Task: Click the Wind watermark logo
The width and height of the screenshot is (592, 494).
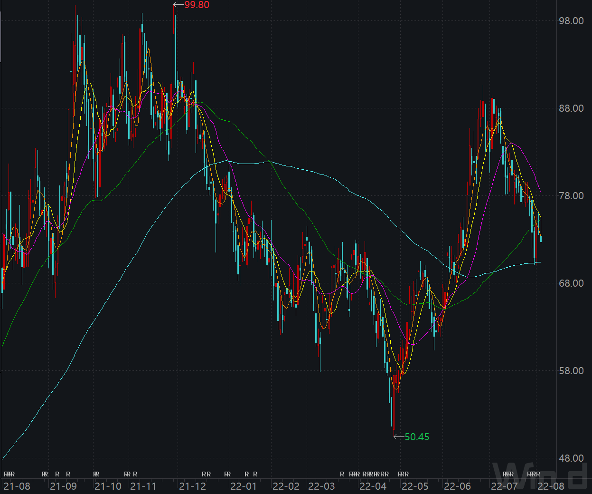Action: 540,475
